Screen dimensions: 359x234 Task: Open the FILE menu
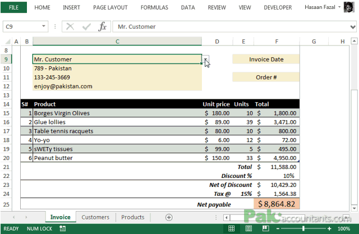click(13, 7)
